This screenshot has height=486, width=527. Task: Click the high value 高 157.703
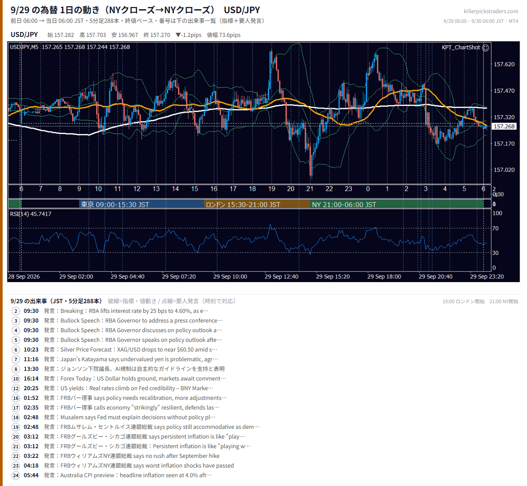(x=93, y=35)
